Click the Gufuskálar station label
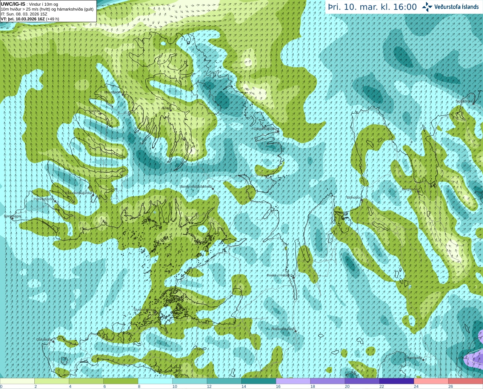 [x=44, y=340]
